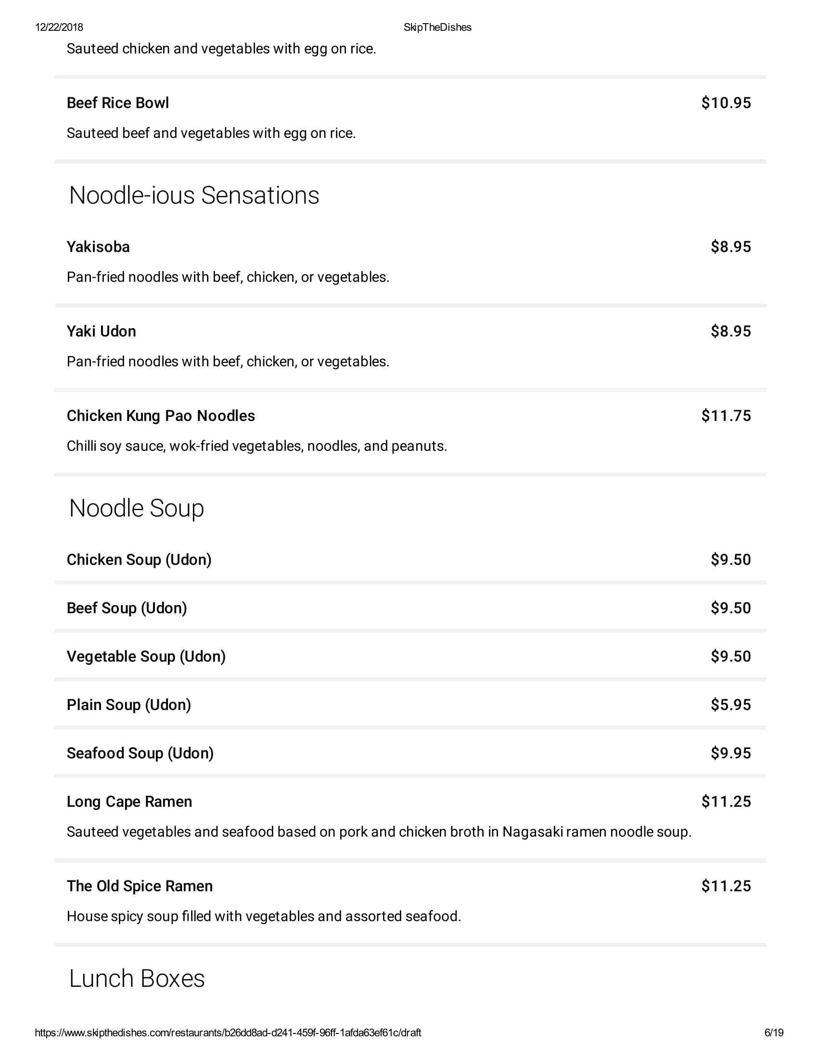
Task: Choose Plain Soup (Udon)
Action: pyautogui.click(x=129, y=705)
